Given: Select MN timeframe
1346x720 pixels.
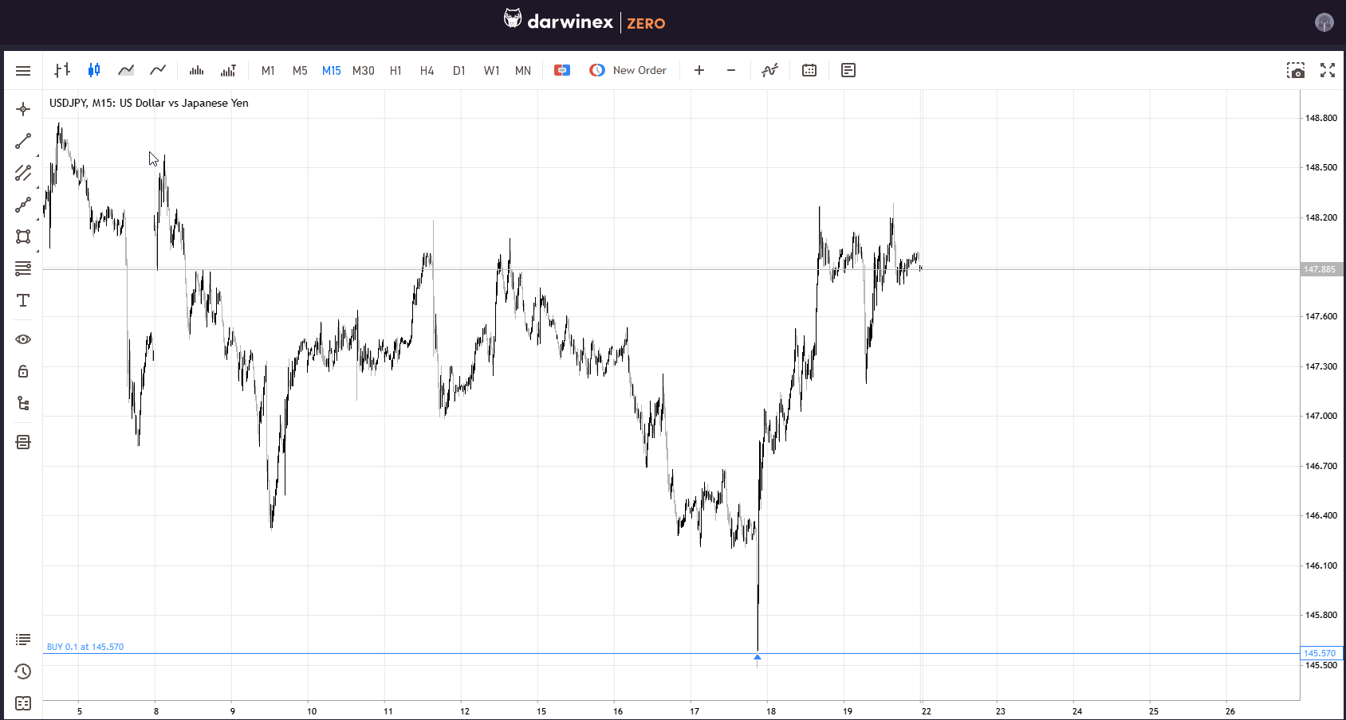Looking at the screenshot, I should 523,70.
